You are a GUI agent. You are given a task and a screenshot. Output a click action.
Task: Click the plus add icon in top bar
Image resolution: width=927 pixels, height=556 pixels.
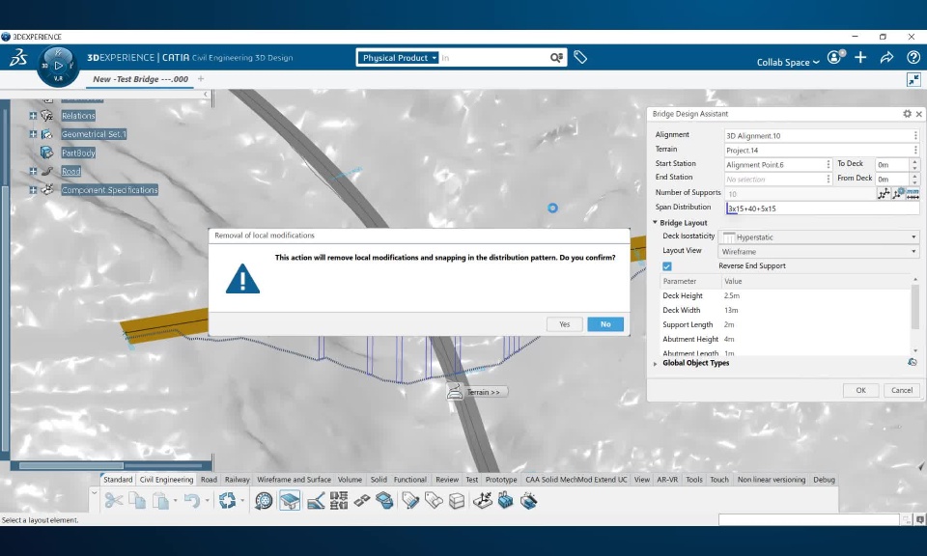860,57
